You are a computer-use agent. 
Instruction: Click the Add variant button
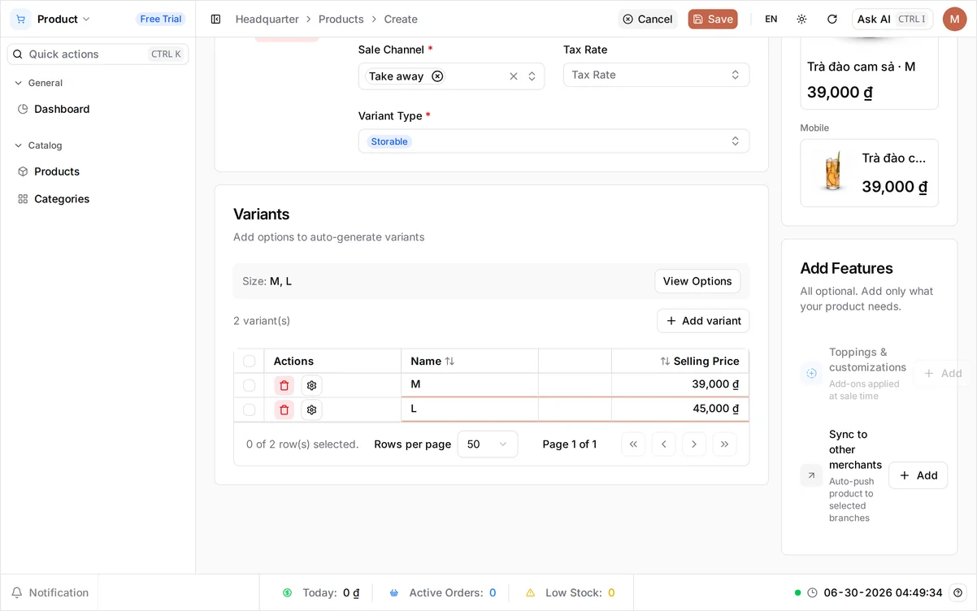703,321
